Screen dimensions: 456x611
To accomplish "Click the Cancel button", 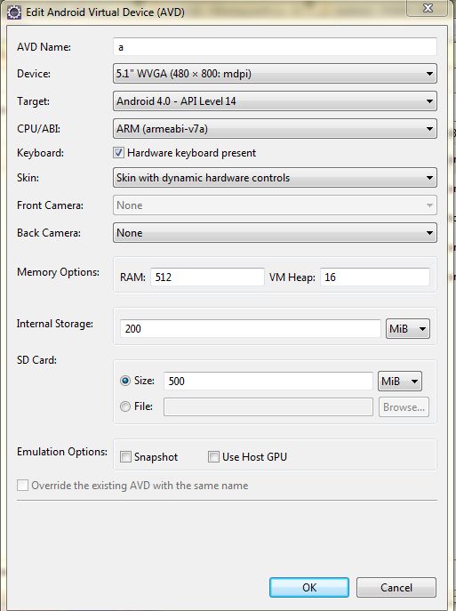I will (396, 587).
